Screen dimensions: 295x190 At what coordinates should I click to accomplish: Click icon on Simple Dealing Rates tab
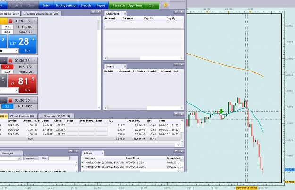24,14
